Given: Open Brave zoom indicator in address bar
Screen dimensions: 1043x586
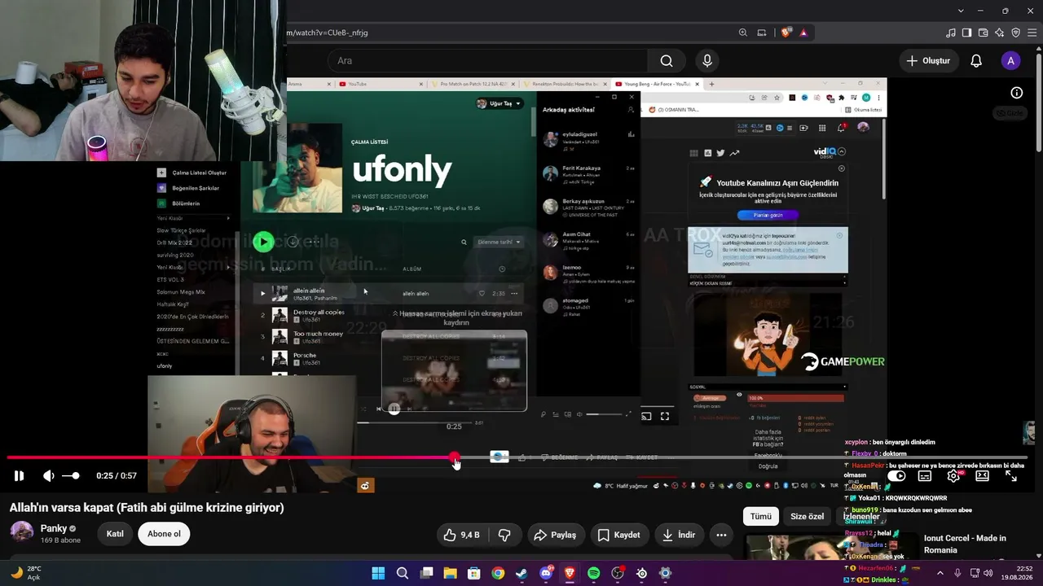Looking at the screenshot, I should pyautogui.click(x=743, y=33).
